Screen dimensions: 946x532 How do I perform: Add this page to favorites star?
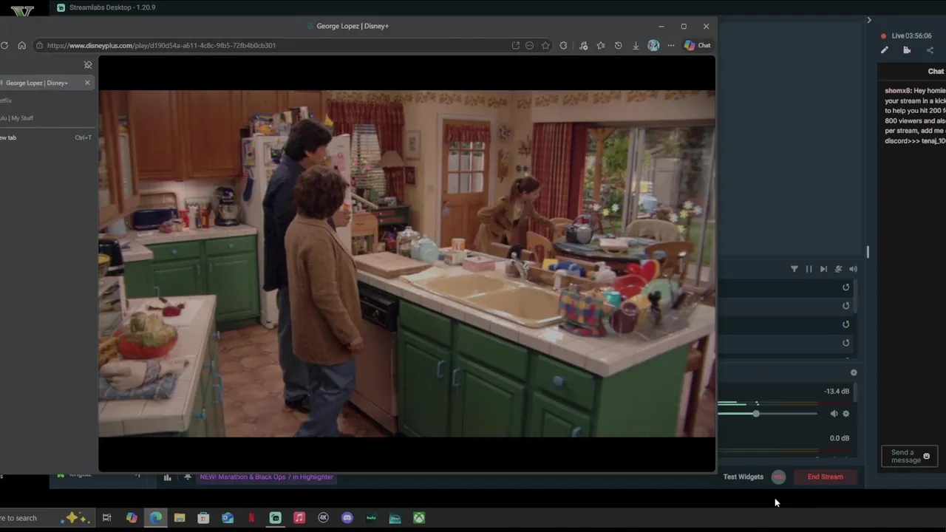[x=545, y=45]
